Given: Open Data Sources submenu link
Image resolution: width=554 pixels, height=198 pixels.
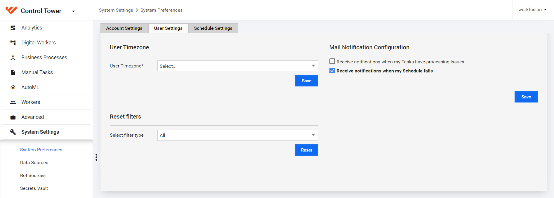Looking at the screenshot, I should [x=34, y=163].
